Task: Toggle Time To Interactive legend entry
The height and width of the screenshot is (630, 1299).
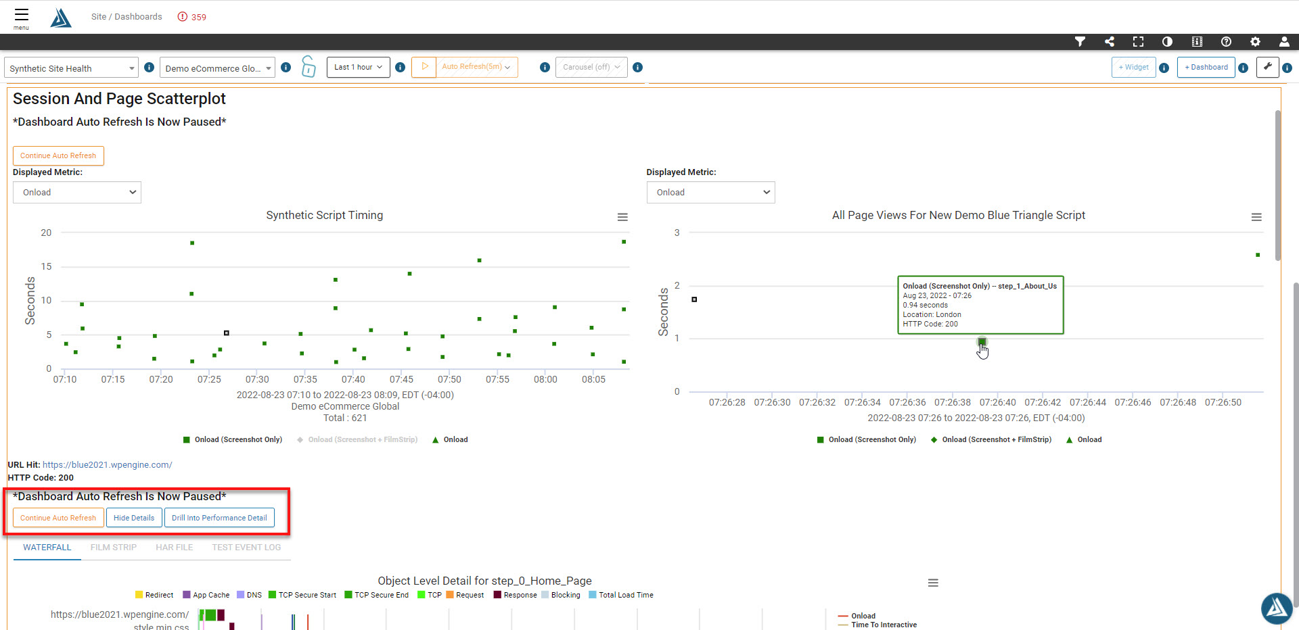Action: point(878,625)
